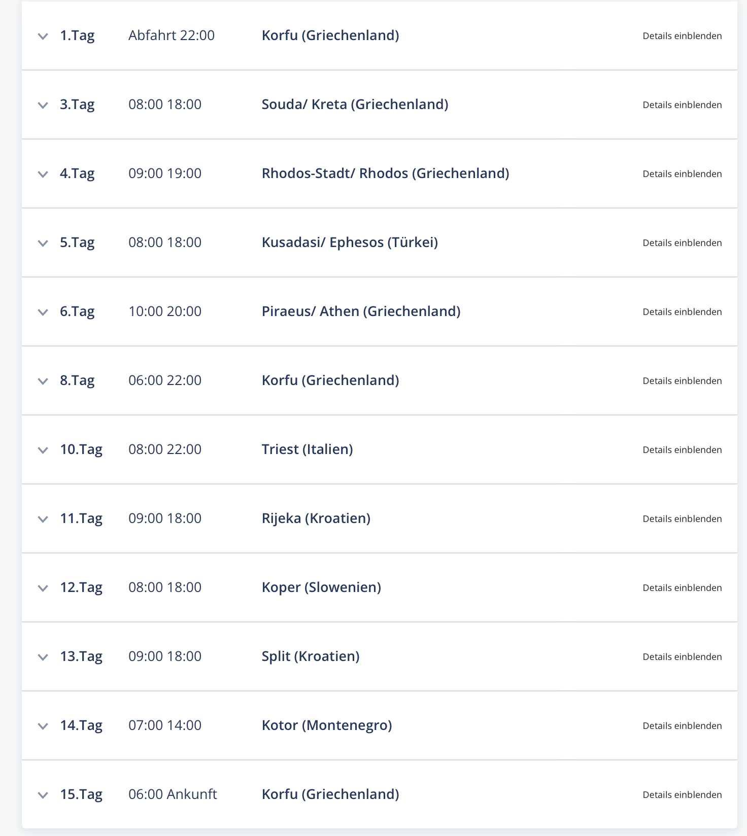Open details for 15.Tag Korfu arrival
747x836 pixels.
click(682, 795)
